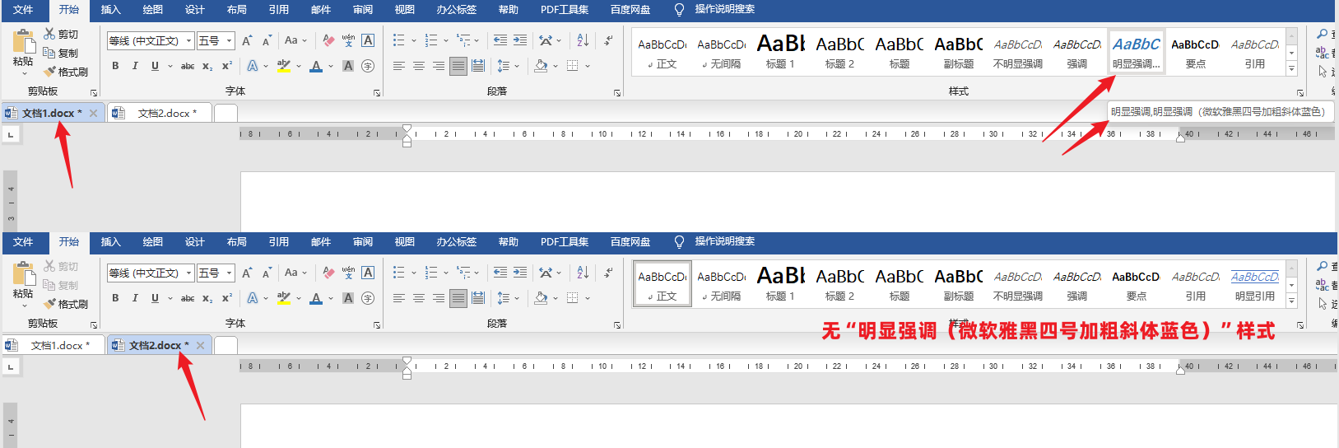The width and height of the screenshot is (1339, 448).
Task: Show paragraph marks in upper window
Action: tap(608, 40)
